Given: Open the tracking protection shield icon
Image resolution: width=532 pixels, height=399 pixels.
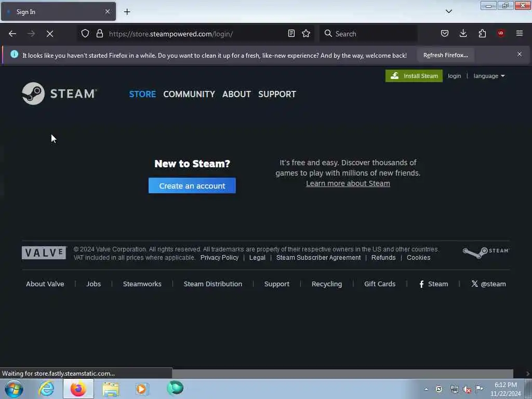Looking at the screenshot, I should click(x=85, y=34).
